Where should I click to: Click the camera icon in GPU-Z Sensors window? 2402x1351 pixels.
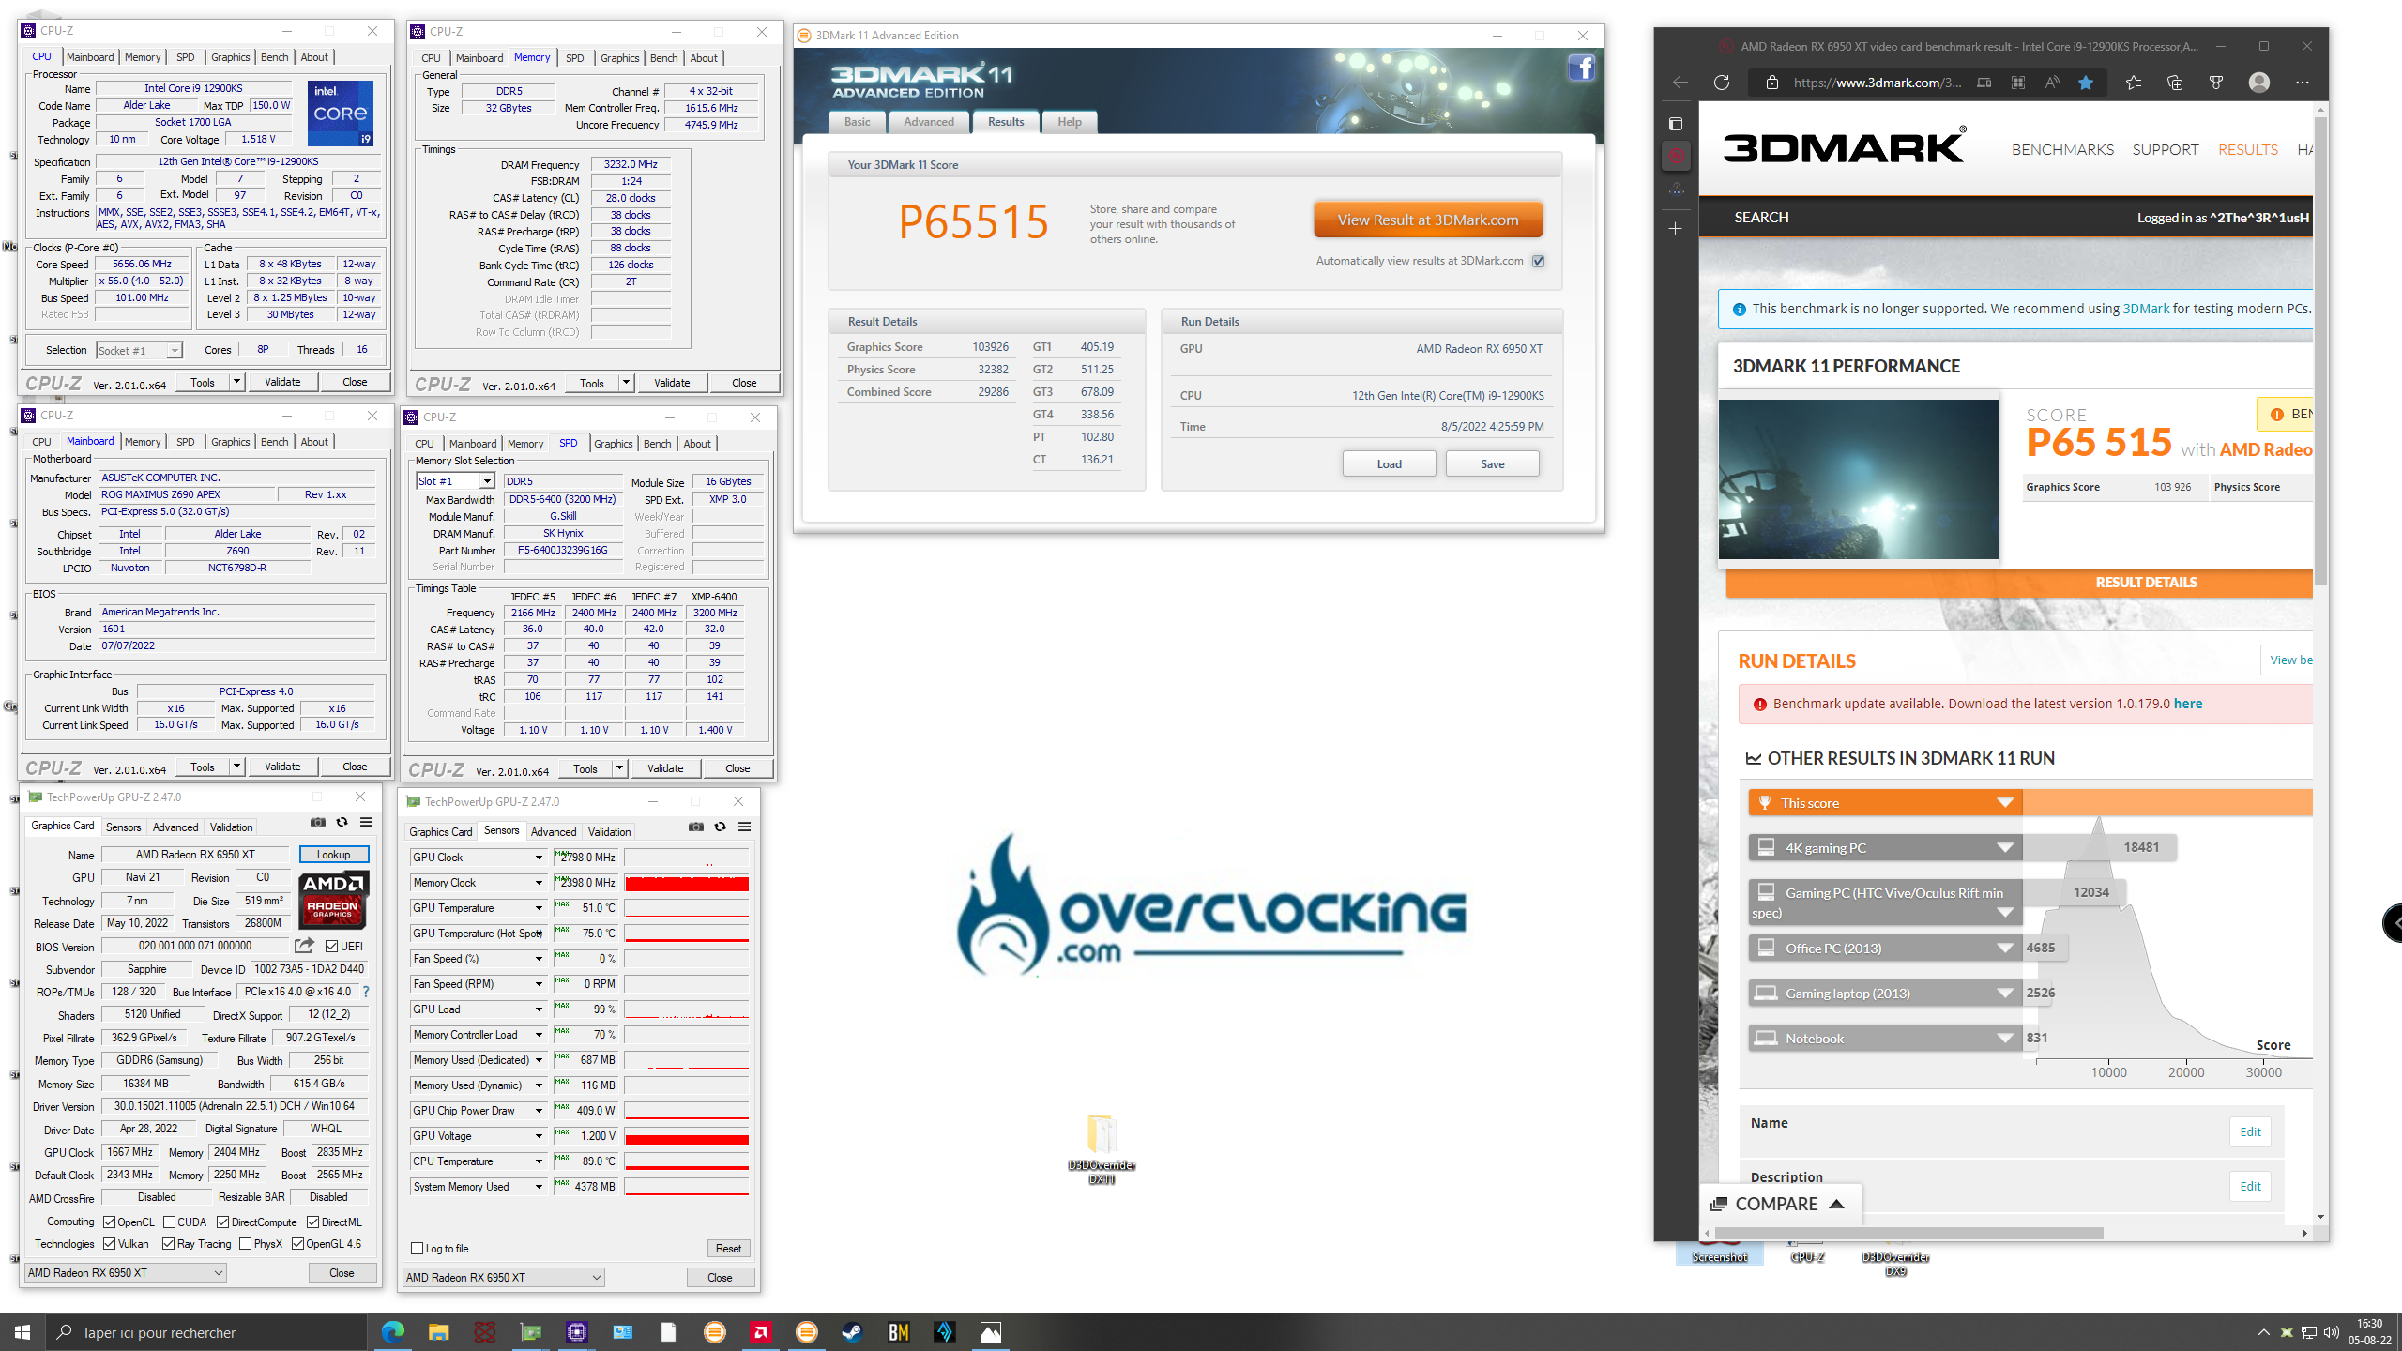tap(696, 827)
